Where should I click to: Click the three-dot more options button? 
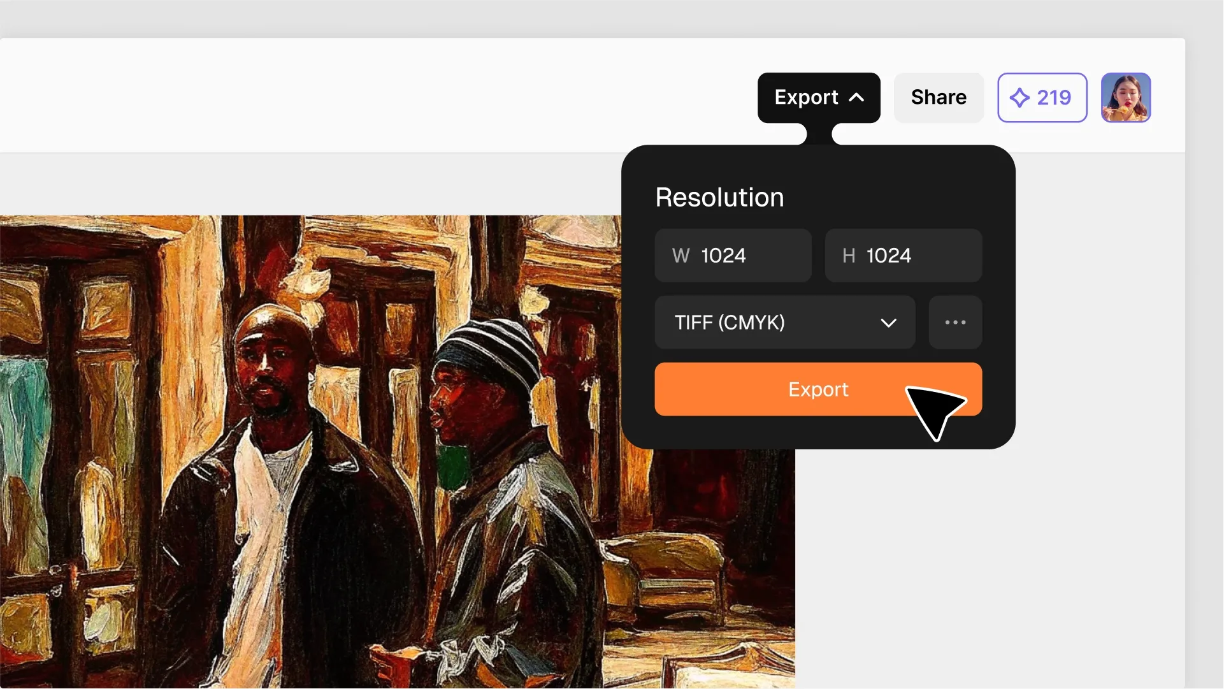click(x=955, y=323)
